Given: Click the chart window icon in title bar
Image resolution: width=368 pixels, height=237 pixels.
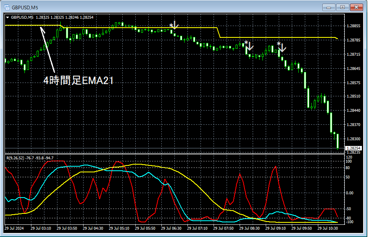Looking at the screenshot, I should click(7, 7).
